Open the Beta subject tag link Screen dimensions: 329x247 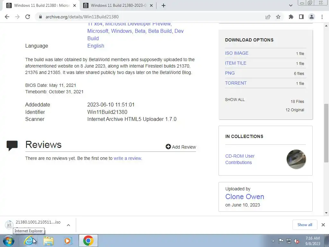click(x=140, y=31)
